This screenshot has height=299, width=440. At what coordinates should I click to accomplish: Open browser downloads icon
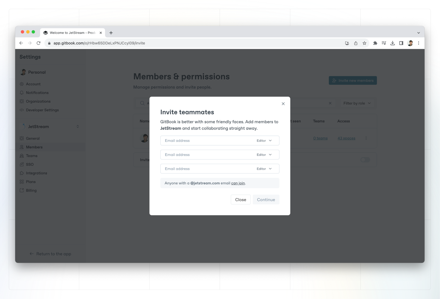(x=393, y=43)
